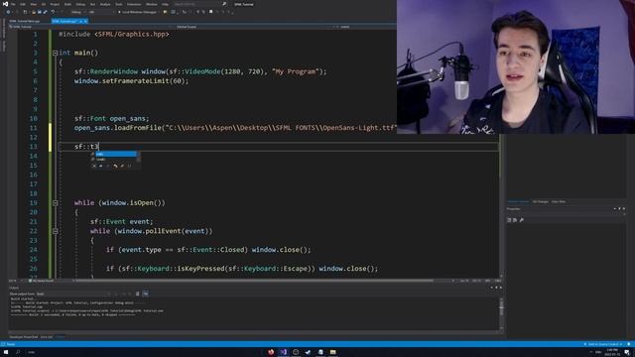Click the taskbar clock and date
The width and height of the screenshot is (635, 357).
[613, 352]
